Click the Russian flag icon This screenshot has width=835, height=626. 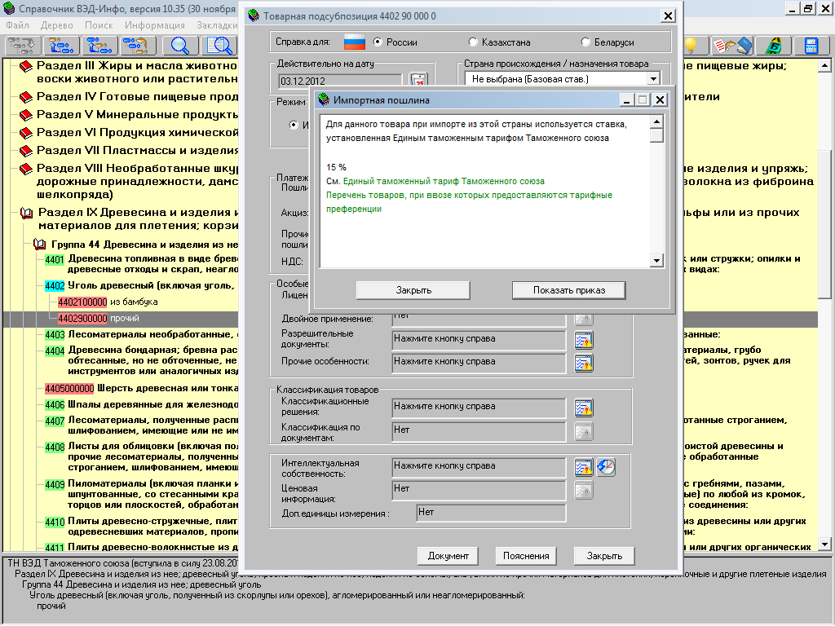(x=355, y=42)
